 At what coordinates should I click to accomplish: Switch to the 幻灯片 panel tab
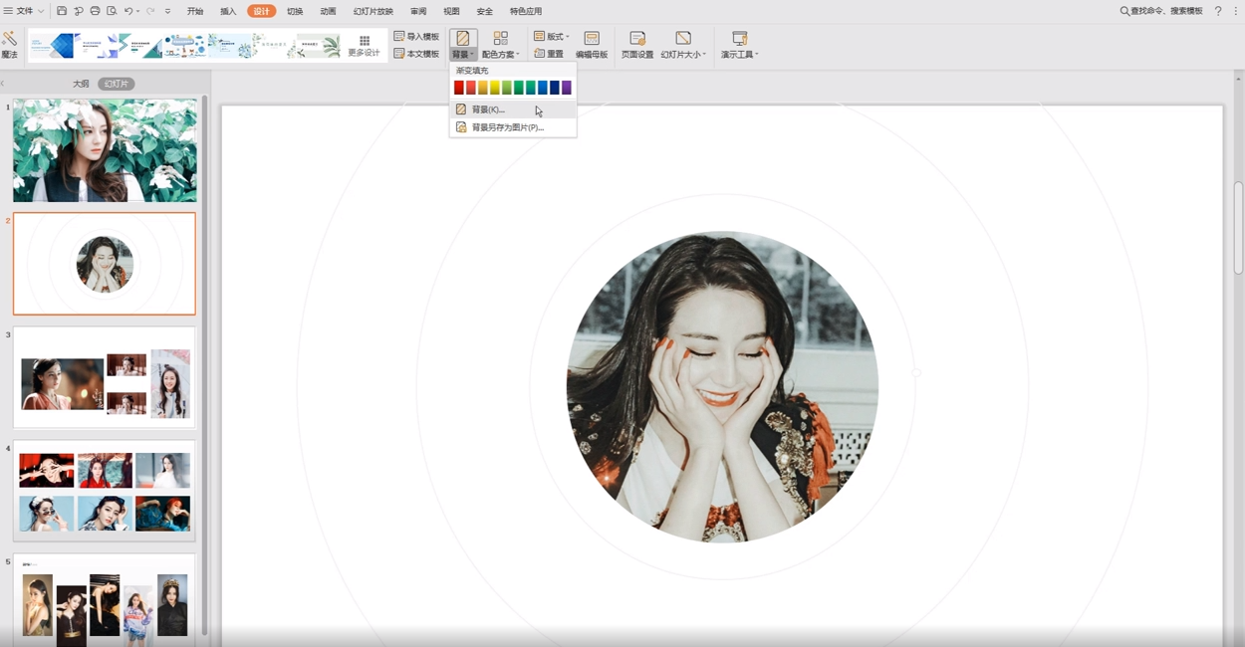[x=116, y=84]
